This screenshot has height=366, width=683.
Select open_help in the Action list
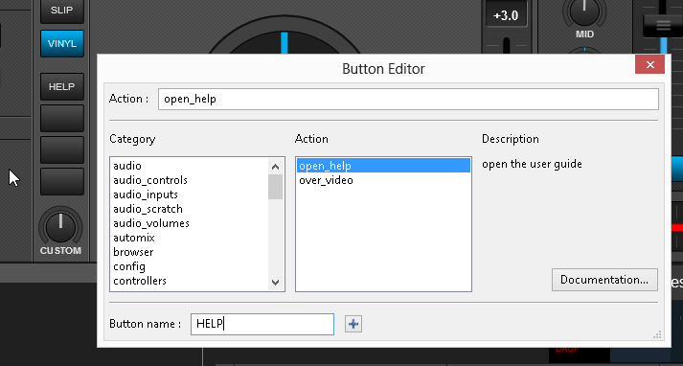[x=383, y=166]
